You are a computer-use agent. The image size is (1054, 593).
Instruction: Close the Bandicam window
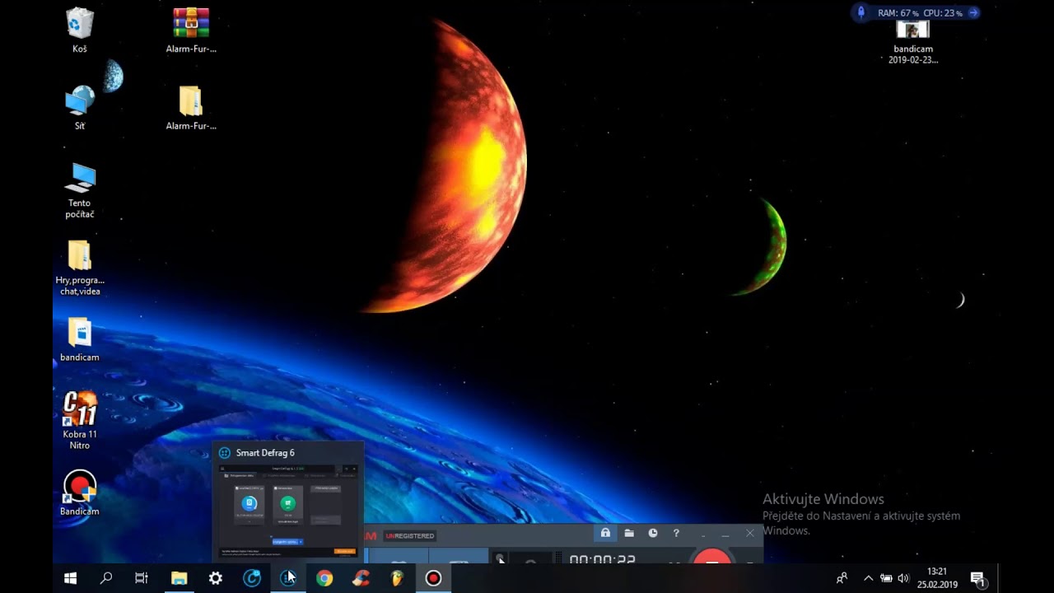coord(749,534)
